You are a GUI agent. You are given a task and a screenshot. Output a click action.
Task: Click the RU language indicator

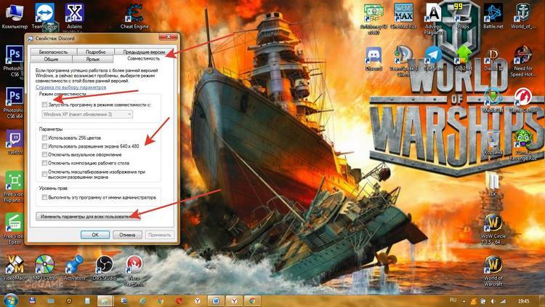[453, 300]
